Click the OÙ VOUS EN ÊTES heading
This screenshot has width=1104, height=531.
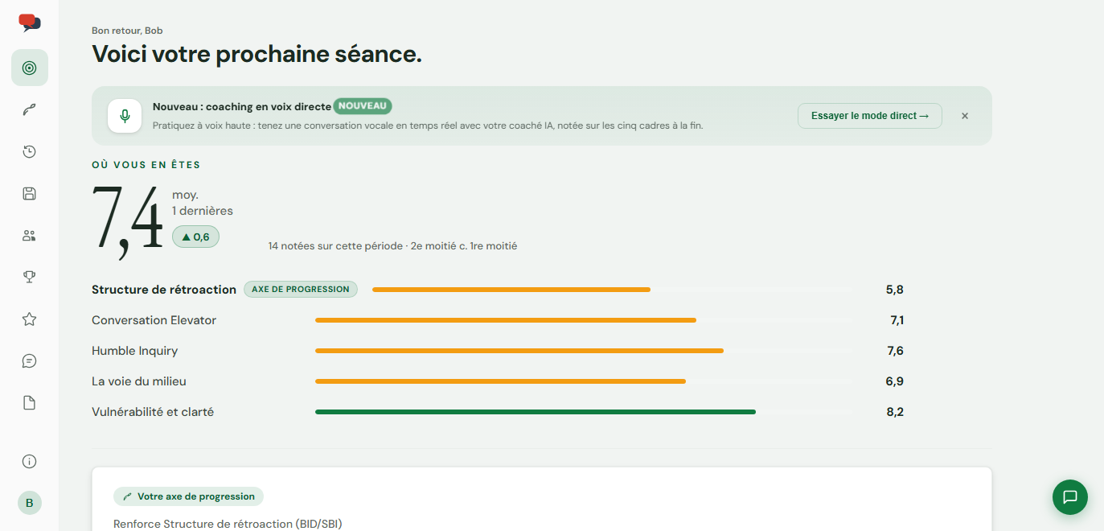[x=146, y=165]
